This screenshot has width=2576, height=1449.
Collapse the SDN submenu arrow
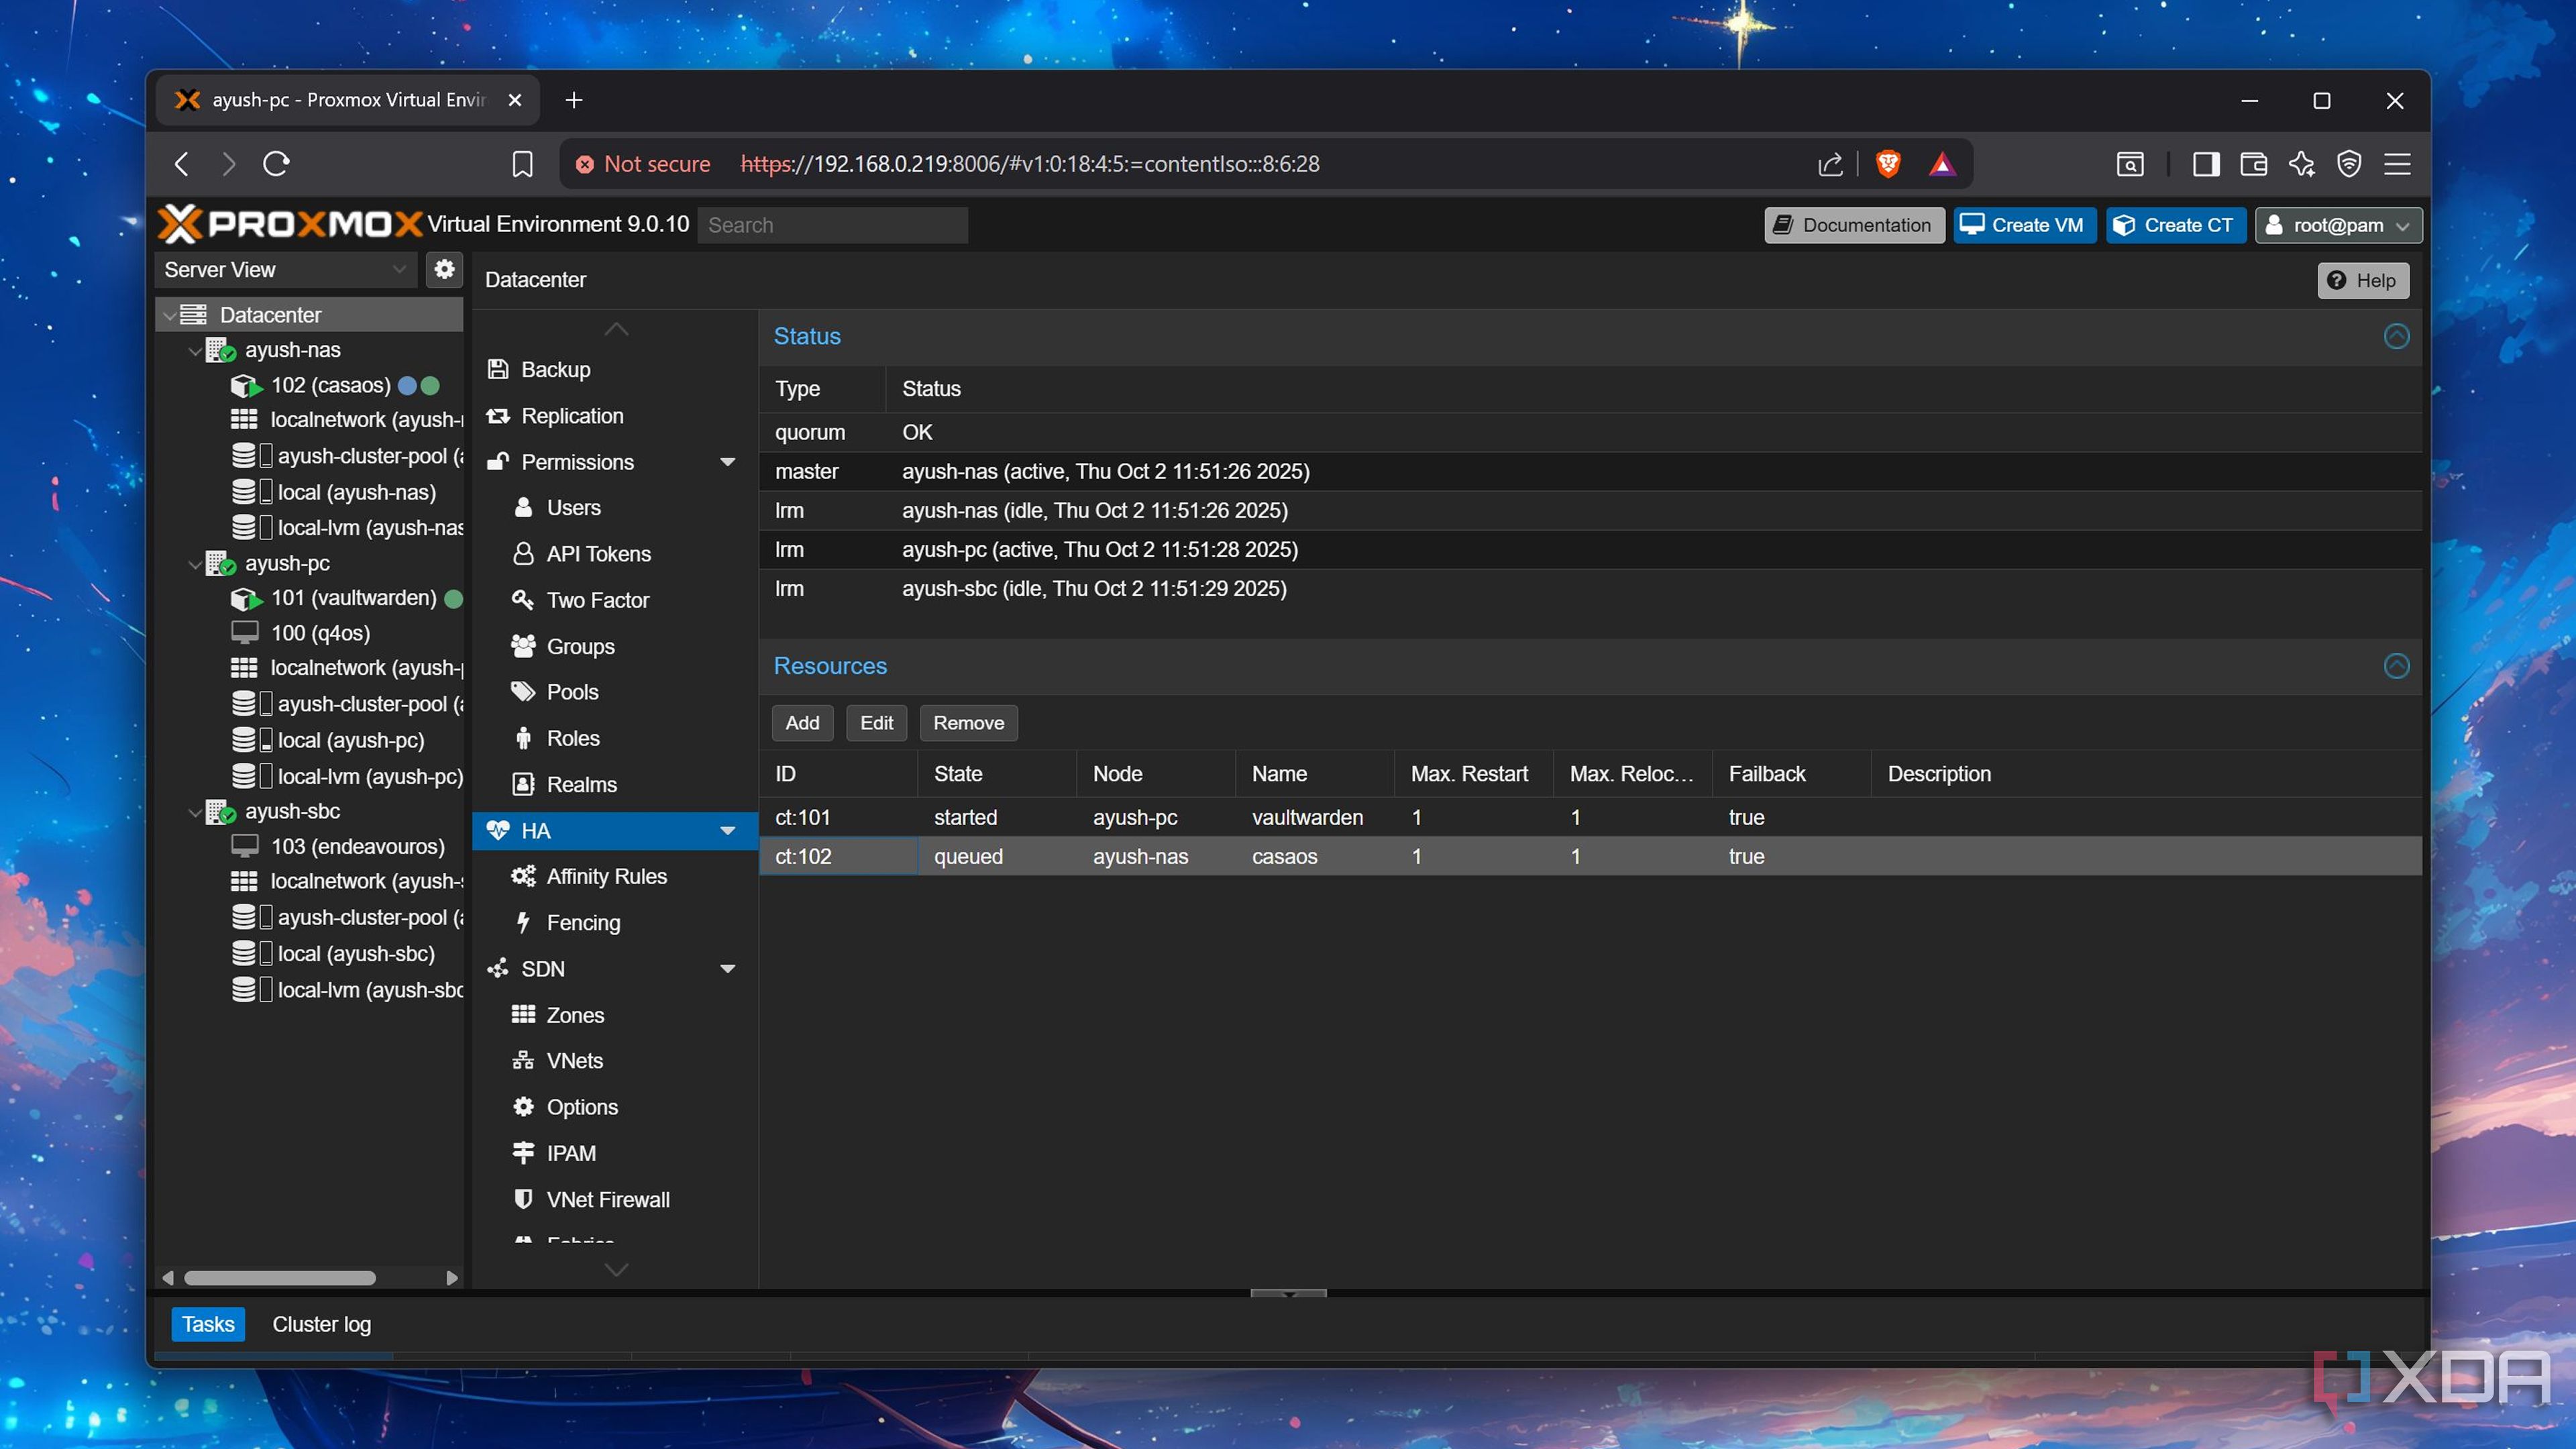point(728,969)
